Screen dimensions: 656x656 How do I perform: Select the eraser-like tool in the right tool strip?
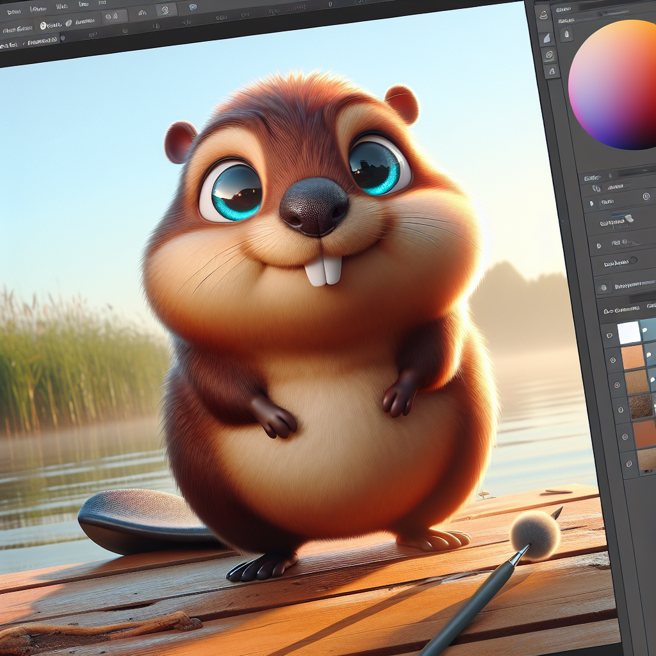pos(547,38)
